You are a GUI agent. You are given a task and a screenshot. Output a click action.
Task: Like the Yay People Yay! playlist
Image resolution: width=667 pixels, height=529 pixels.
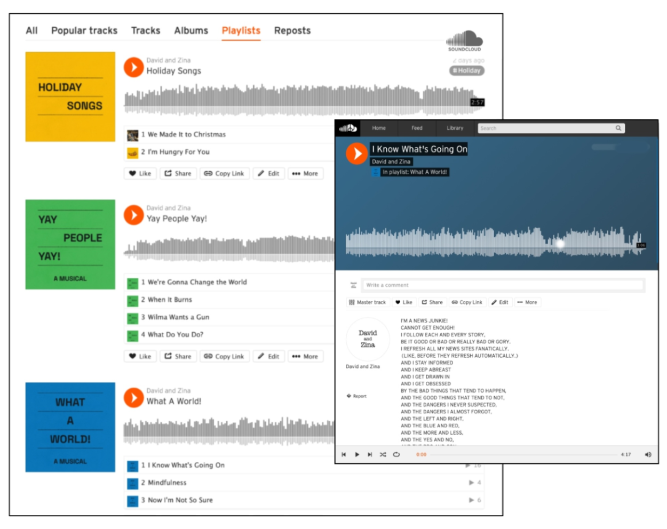click(139, 356)
